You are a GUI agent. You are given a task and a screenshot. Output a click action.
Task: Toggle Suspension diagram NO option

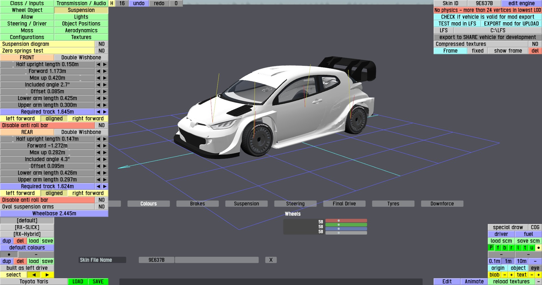pyautogui.click(x=102, y=44)
